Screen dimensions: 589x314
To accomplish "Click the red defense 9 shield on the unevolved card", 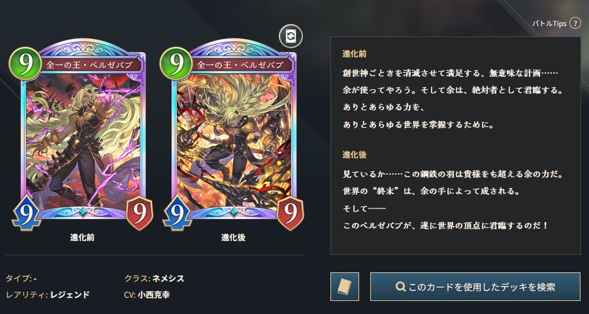I will click(139, 213).
